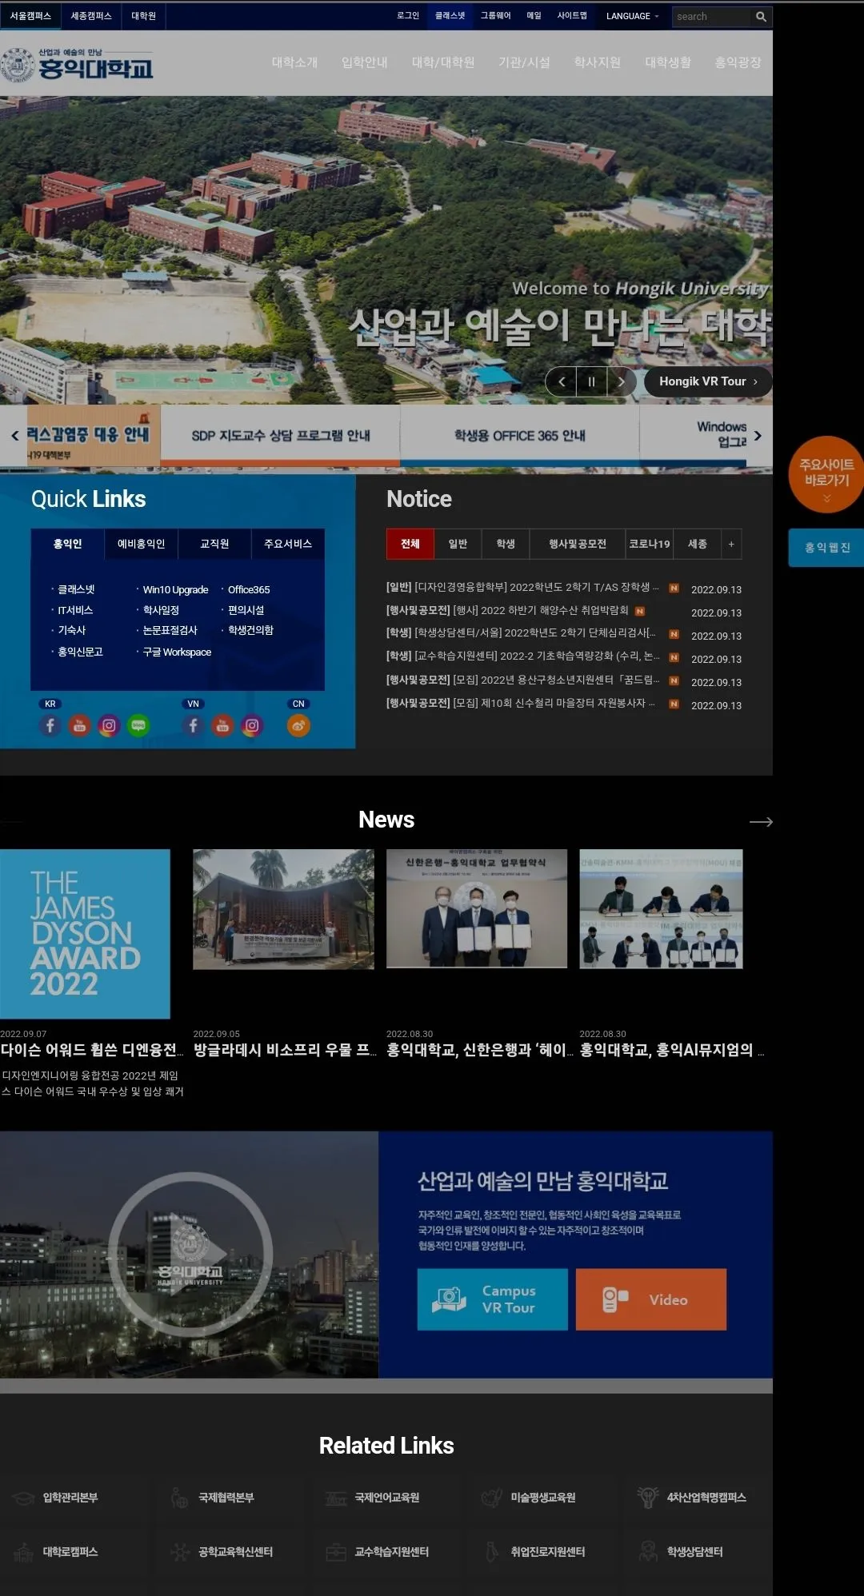
Task: Open the KR YouTube icon
Action: [79, 725]
